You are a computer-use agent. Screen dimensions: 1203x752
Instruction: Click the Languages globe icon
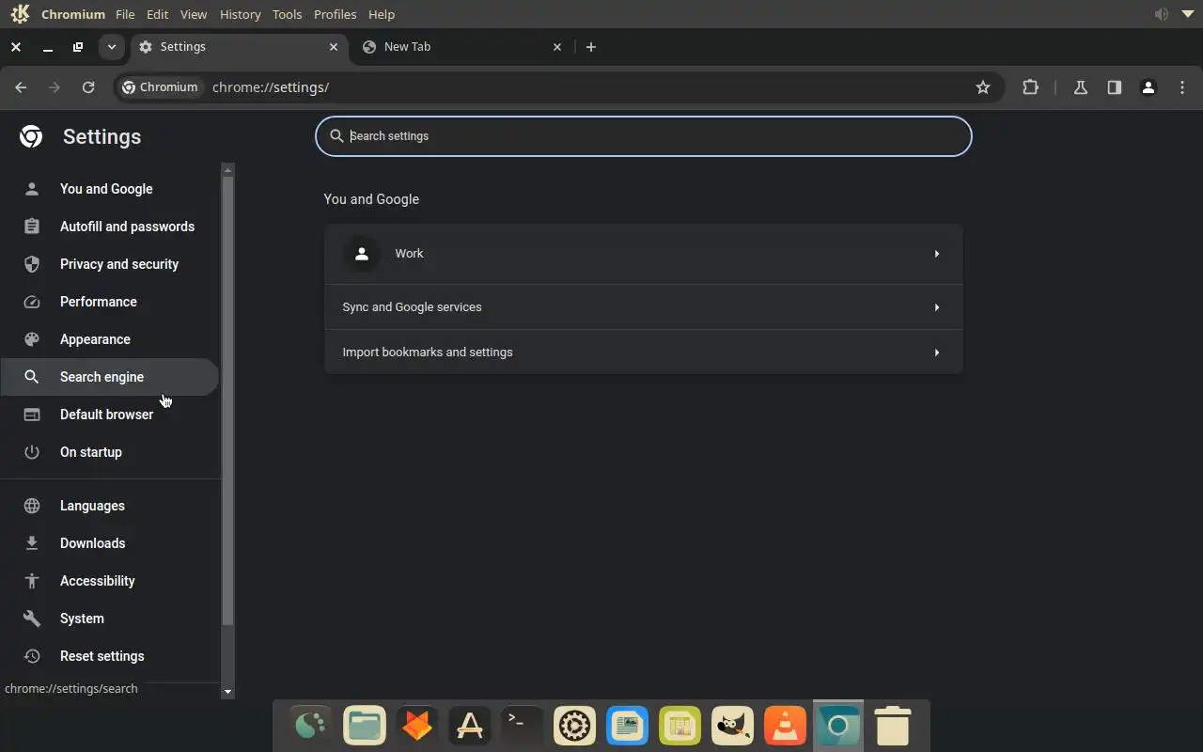[32, 506]
